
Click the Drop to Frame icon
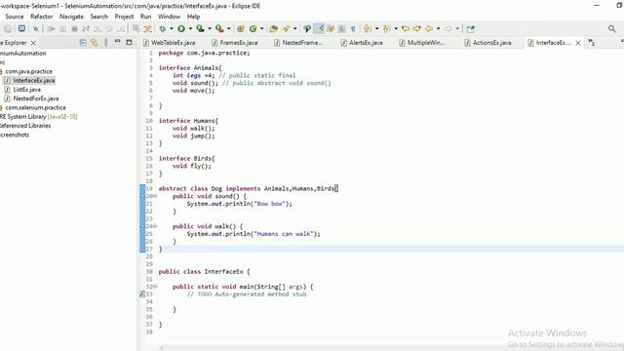coord(136,28)
